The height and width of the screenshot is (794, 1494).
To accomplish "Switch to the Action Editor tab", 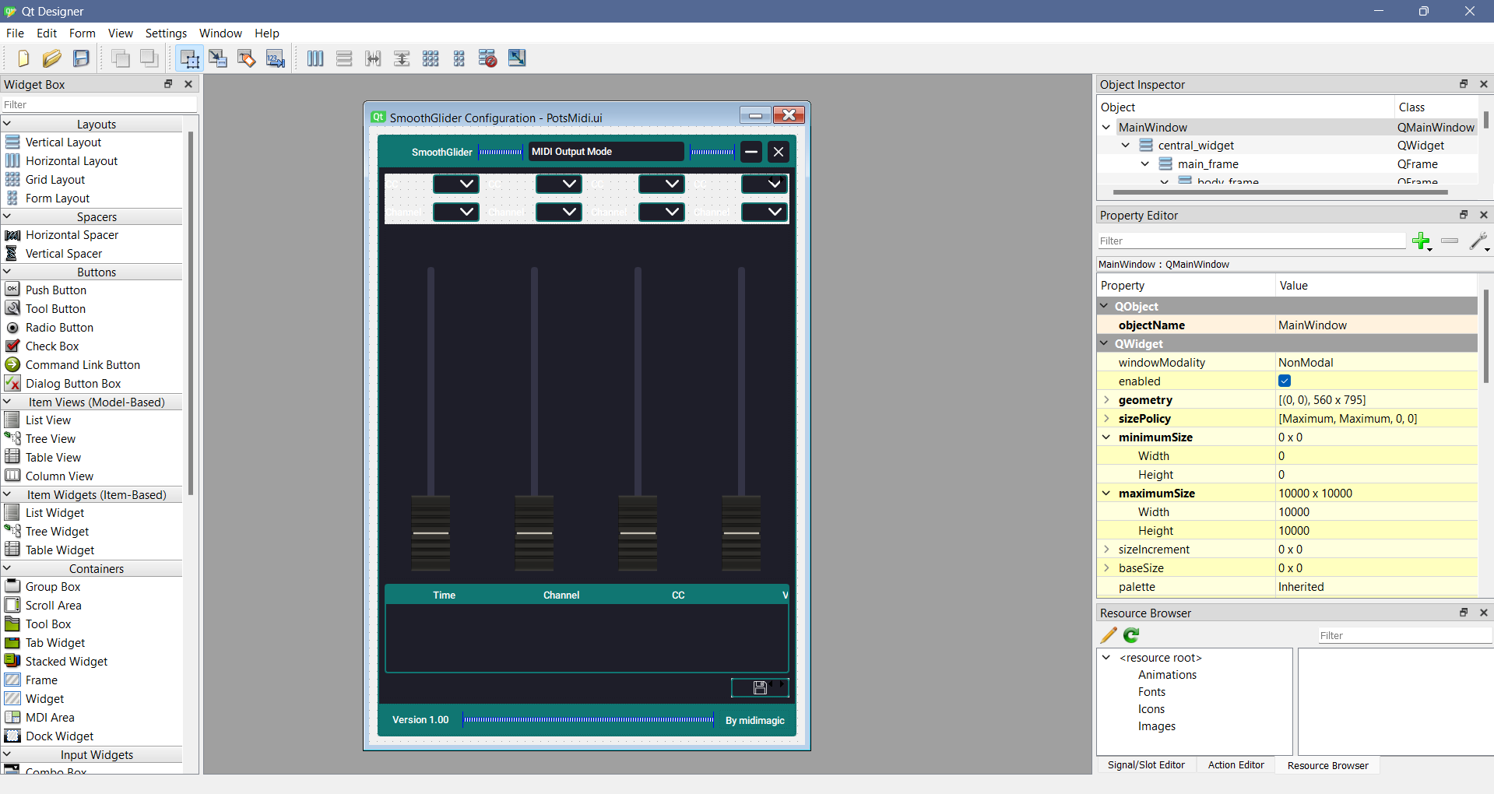I will point(1236,765).
